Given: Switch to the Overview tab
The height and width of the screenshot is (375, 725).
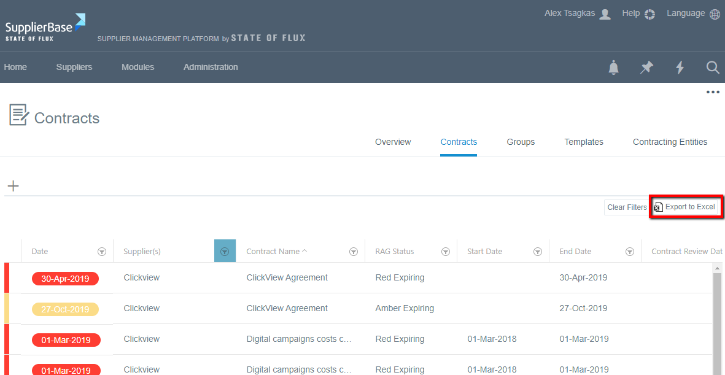Looking at the screenshot, I should coord(393,142).
